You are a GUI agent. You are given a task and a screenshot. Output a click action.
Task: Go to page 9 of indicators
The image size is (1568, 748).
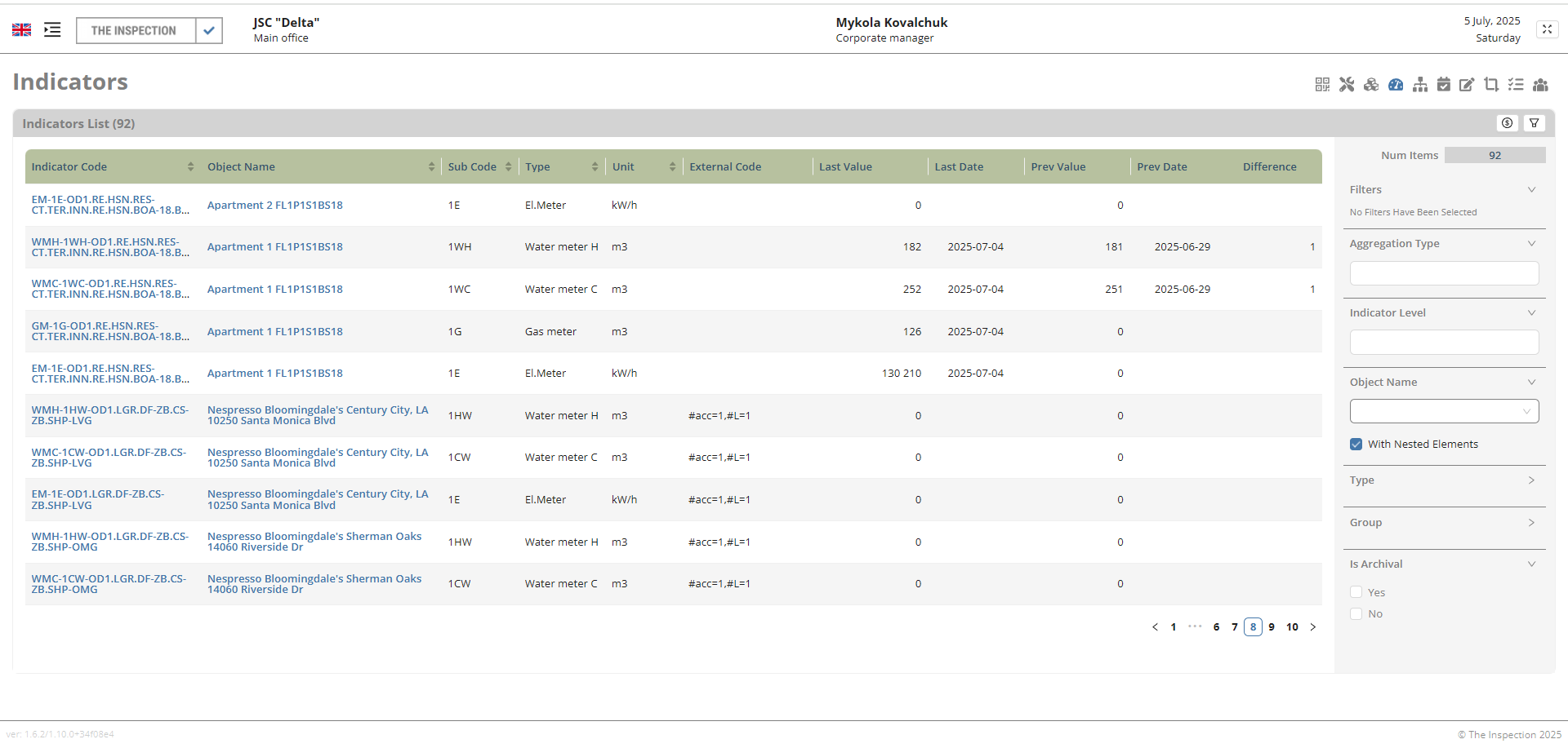point(1272,627)
